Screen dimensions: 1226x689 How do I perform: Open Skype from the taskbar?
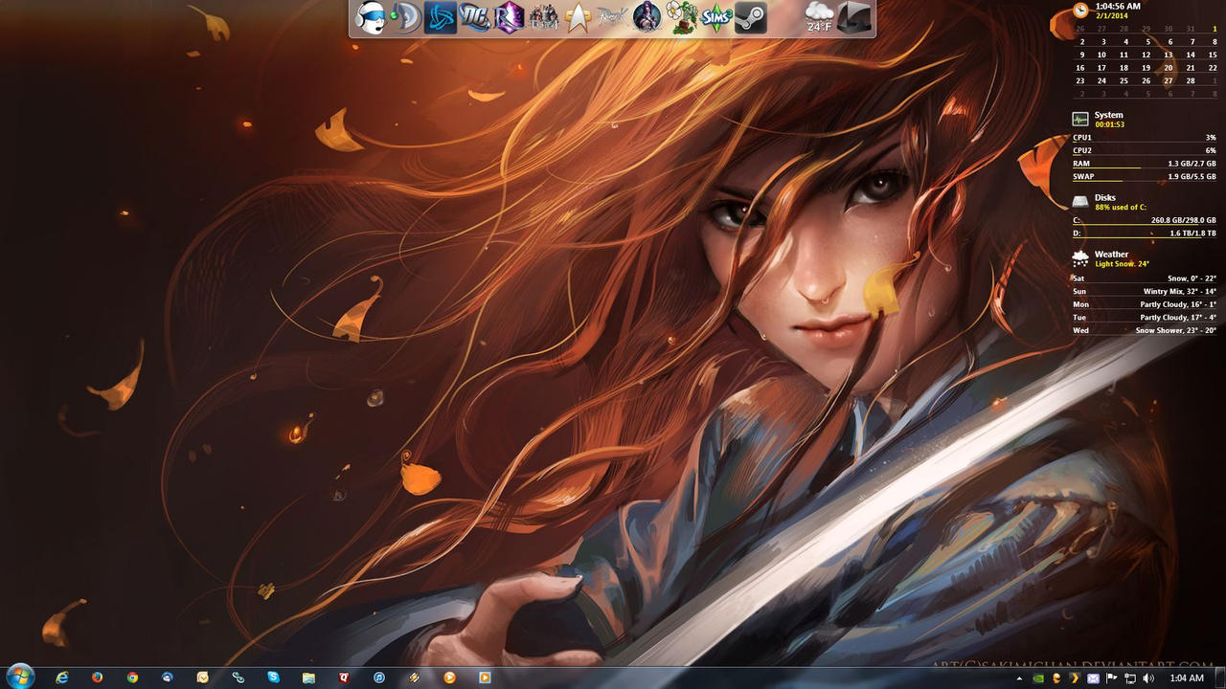point(273,678)
